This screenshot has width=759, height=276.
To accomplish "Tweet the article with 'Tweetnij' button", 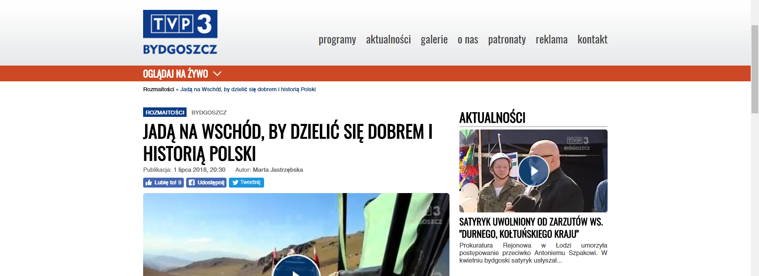I will [246, 182].
